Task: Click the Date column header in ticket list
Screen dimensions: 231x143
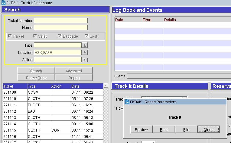Action: click(86, 86)
